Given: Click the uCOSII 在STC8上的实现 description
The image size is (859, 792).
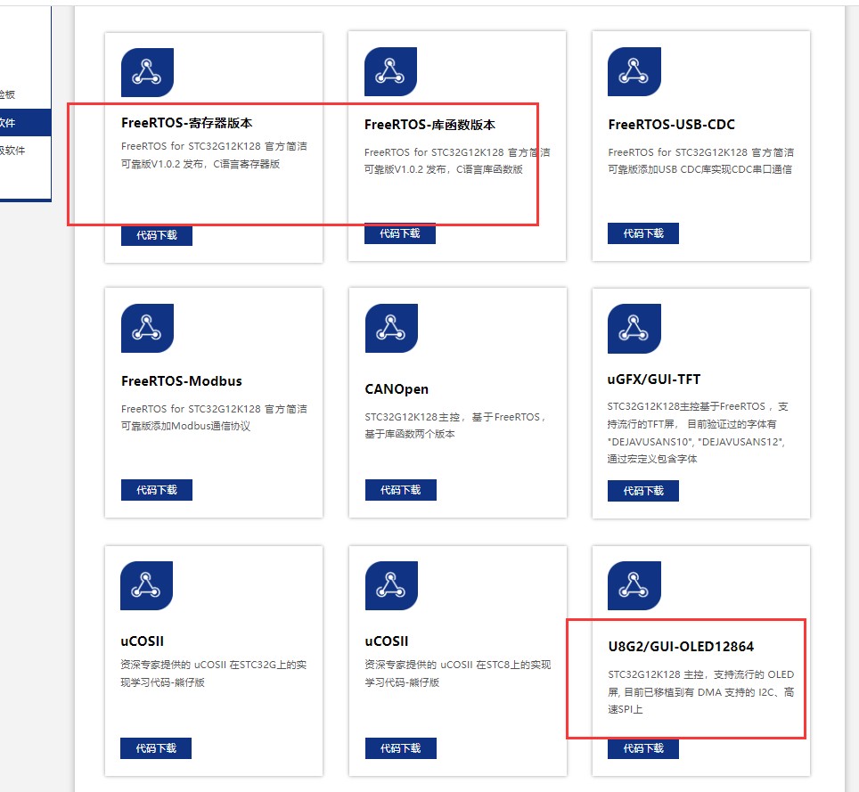Looking at the screenshot, I should (x=457, y=674).
